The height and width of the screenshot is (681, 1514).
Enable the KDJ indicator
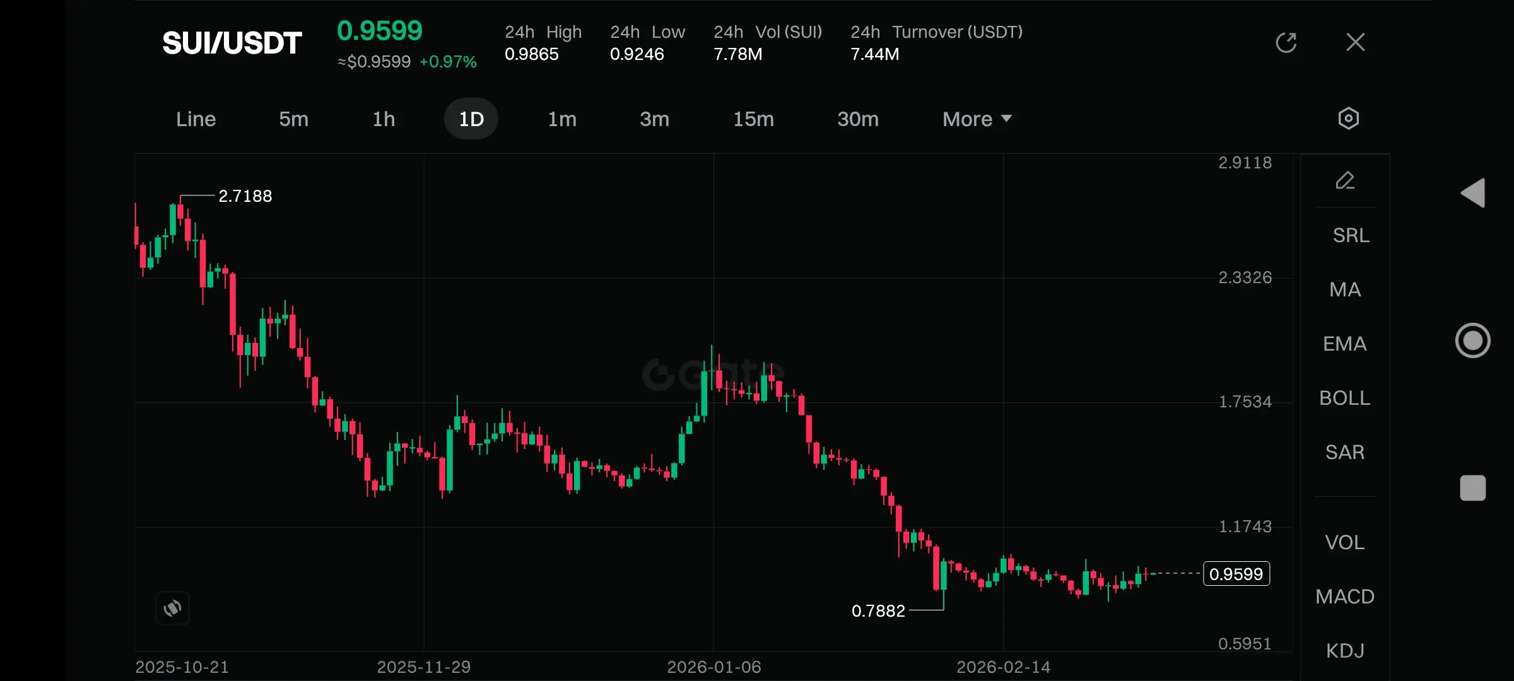(x=1345, y=651)
